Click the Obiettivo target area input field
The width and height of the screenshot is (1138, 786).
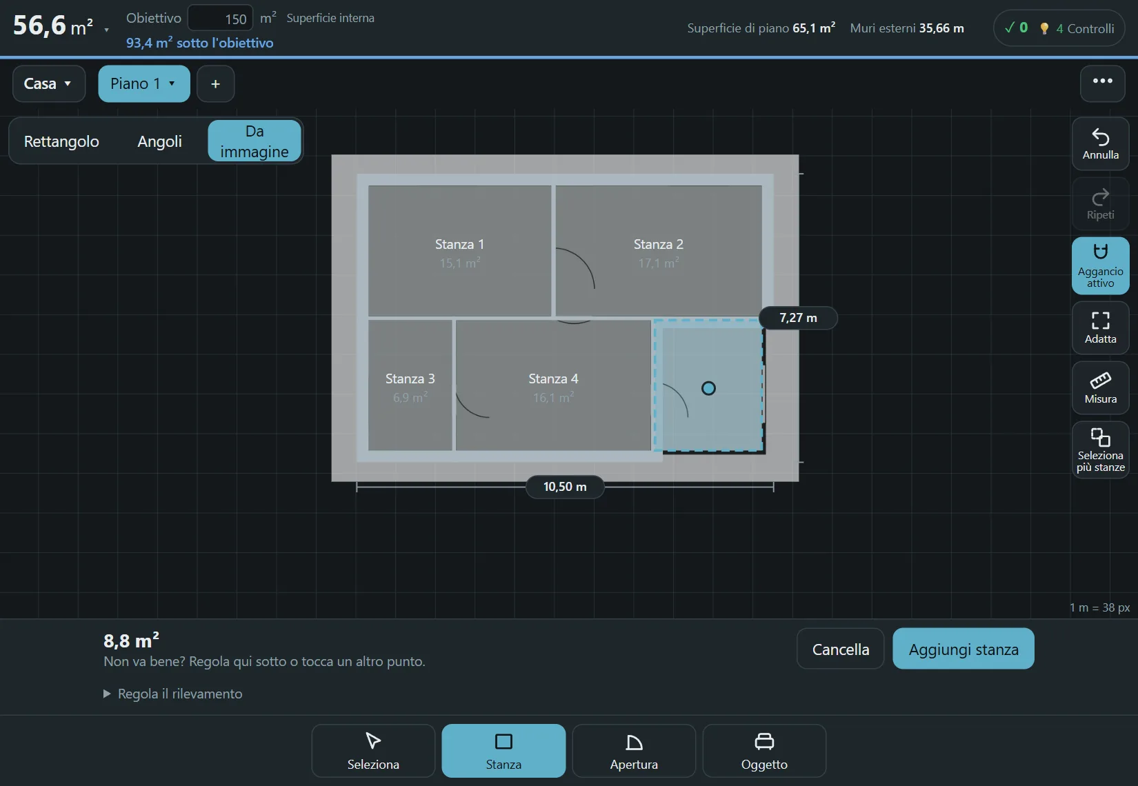(x=221, y=19)
